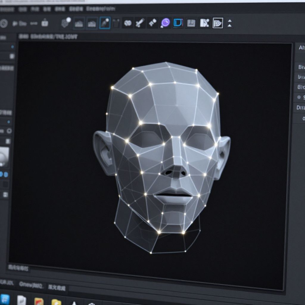Click the chain link icon in the toolbar

(x=128, y=23)
